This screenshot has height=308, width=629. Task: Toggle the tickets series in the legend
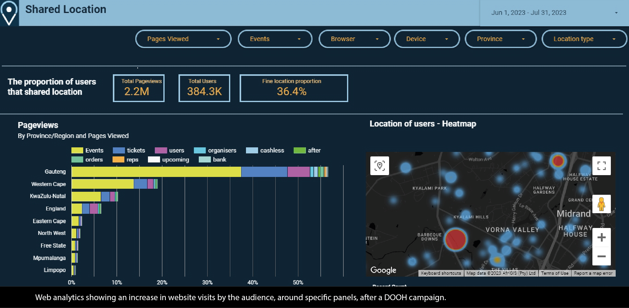(129, 150)
